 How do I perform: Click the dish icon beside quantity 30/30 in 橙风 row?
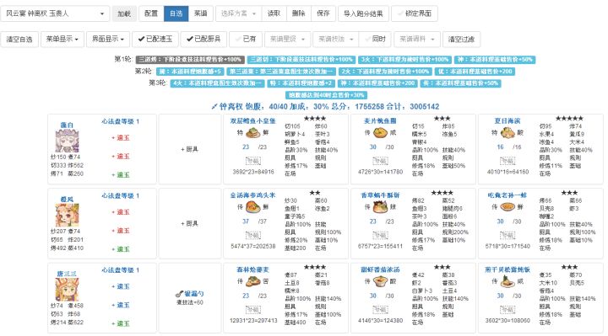[x=508, y=207]
